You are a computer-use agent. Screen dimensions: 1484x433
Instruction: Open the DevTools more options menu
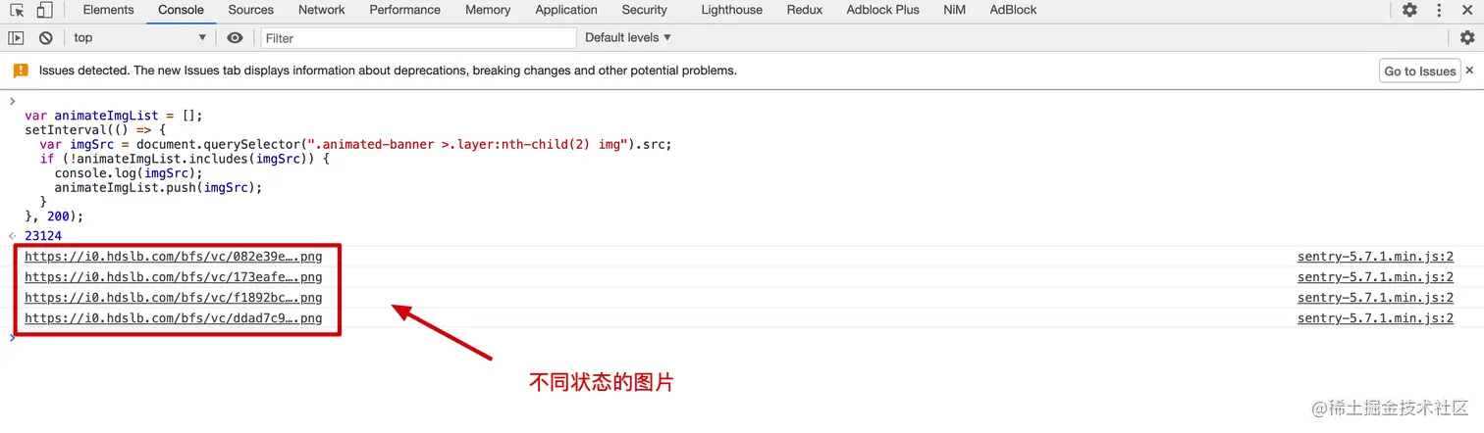point(1440,10)
